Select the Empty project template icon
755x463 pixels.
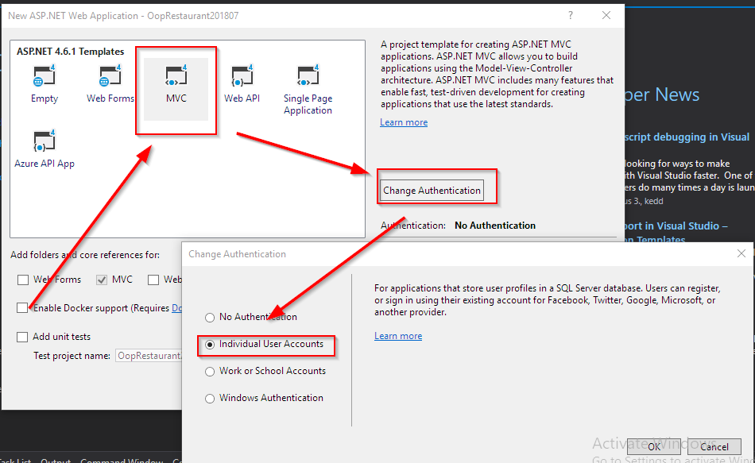point(45,85)
